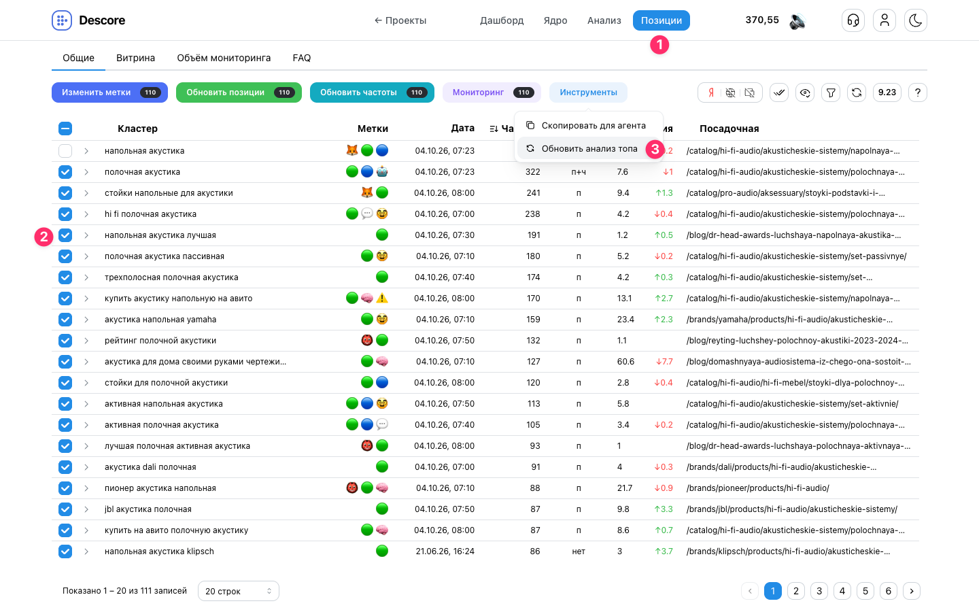The image size is (979, 612).
Task: Open the filter funnel icon
Action: click(x=831, y=92)
